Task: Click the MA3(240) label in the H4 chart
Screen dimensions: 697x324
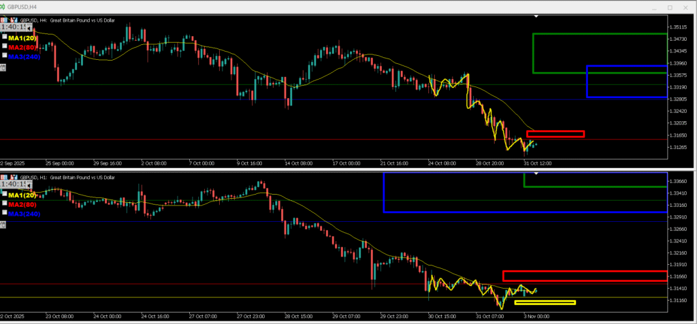Action: click(23, 56)
